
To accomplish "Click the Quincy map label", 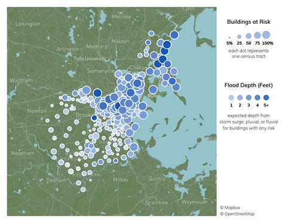I will pyautogui.click(x=156, y=179).
